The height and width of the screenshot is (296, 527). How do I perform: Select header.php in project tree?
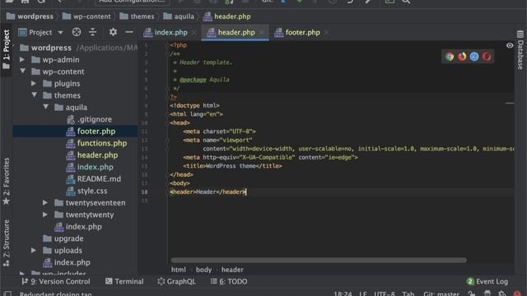coord(91,155)
